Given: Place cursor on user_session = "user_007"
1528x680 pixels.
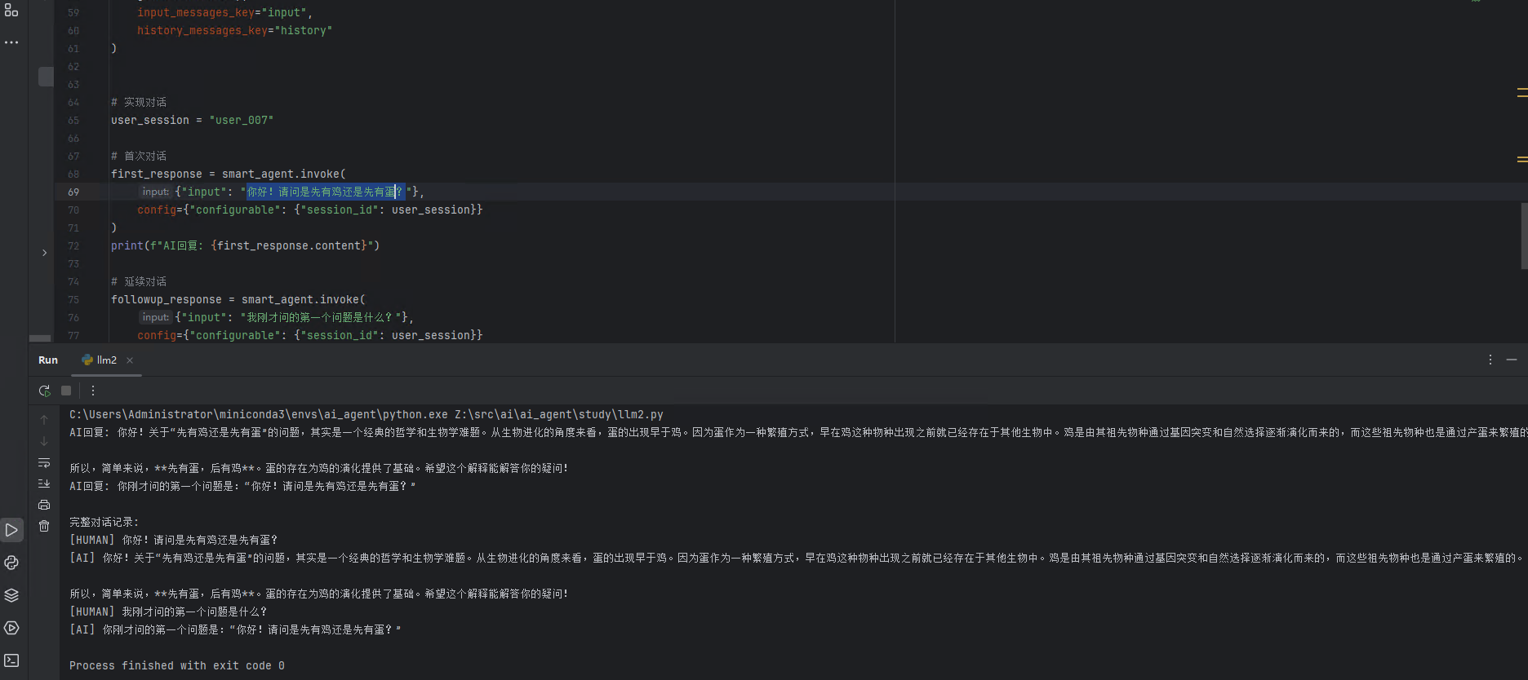Looking at the screenshot, I should coord(193,121).
